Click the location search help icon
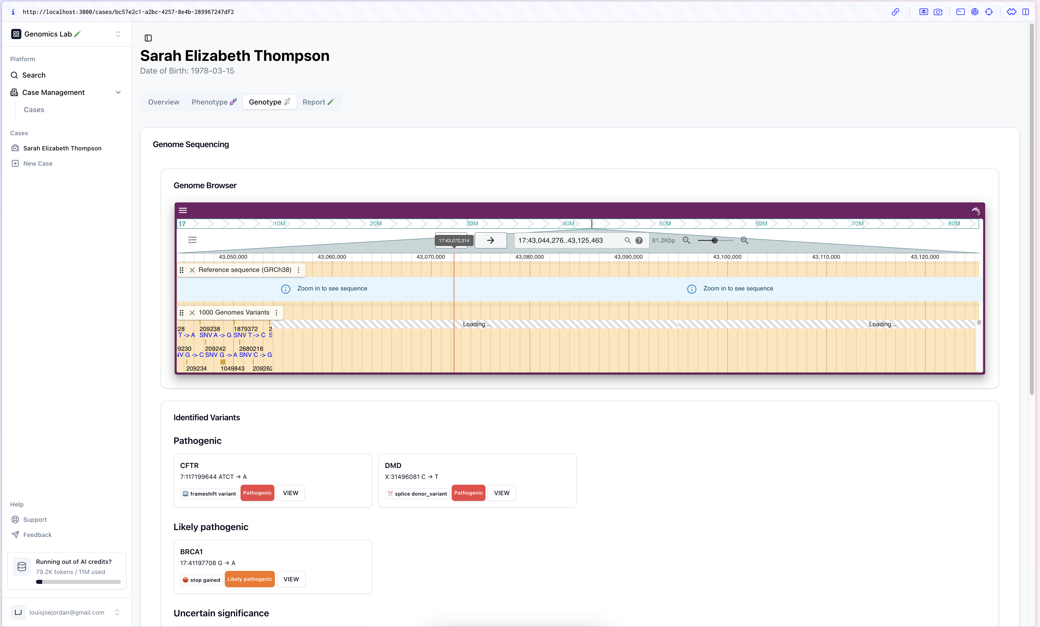 pos(639,240)
